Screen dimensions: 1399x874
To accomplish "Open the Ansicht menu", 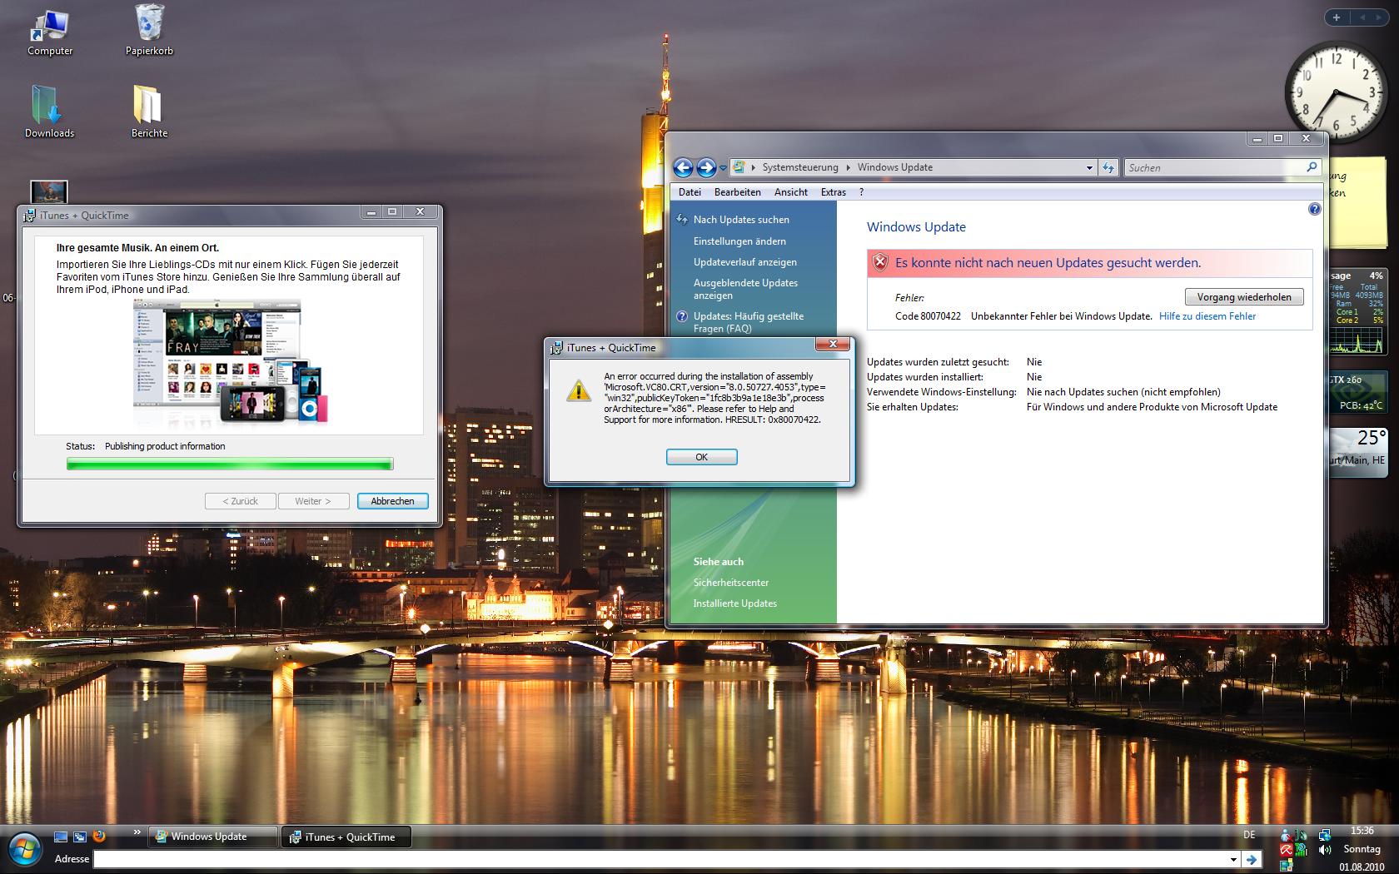I will coord(791,192).
